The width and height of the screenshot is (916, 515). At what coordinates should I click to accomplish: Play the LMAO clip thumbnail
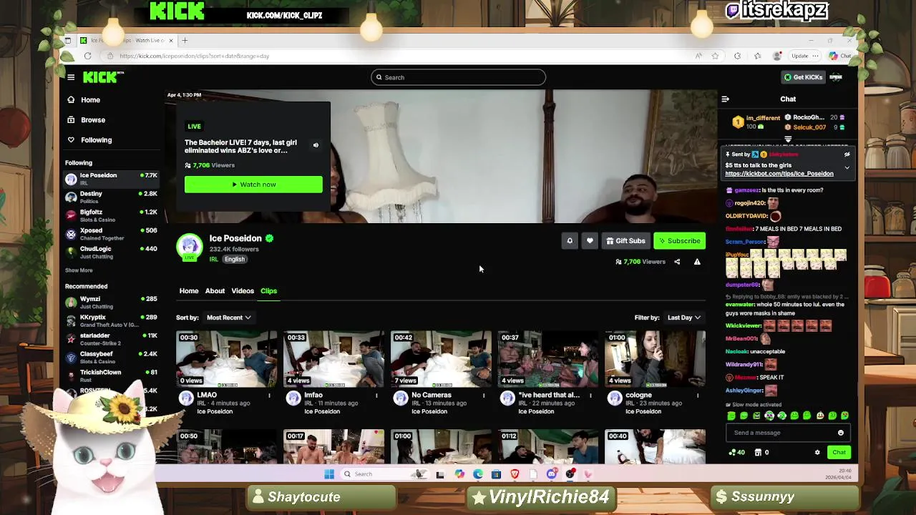(226, 358)
